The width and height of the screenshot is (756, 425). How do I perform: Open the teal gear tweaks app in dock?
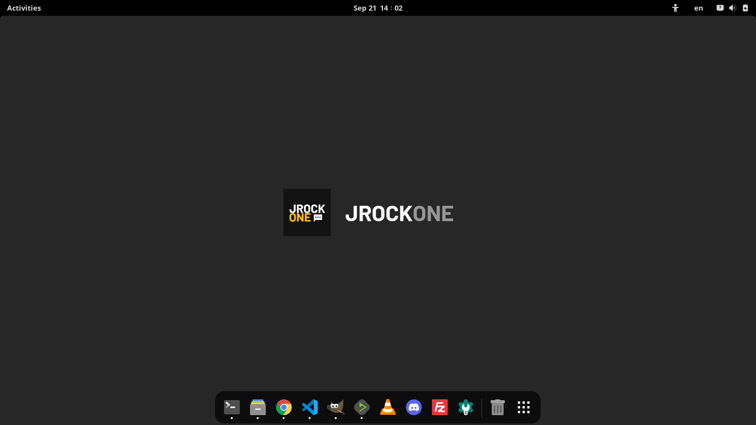click(x=465, y=407)
